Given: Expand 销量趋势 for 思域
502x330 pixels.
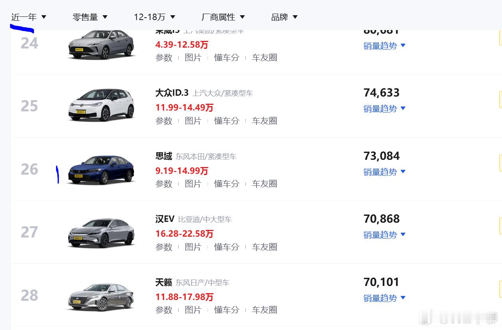Looking at the screenshot, I should click(384, 172).
